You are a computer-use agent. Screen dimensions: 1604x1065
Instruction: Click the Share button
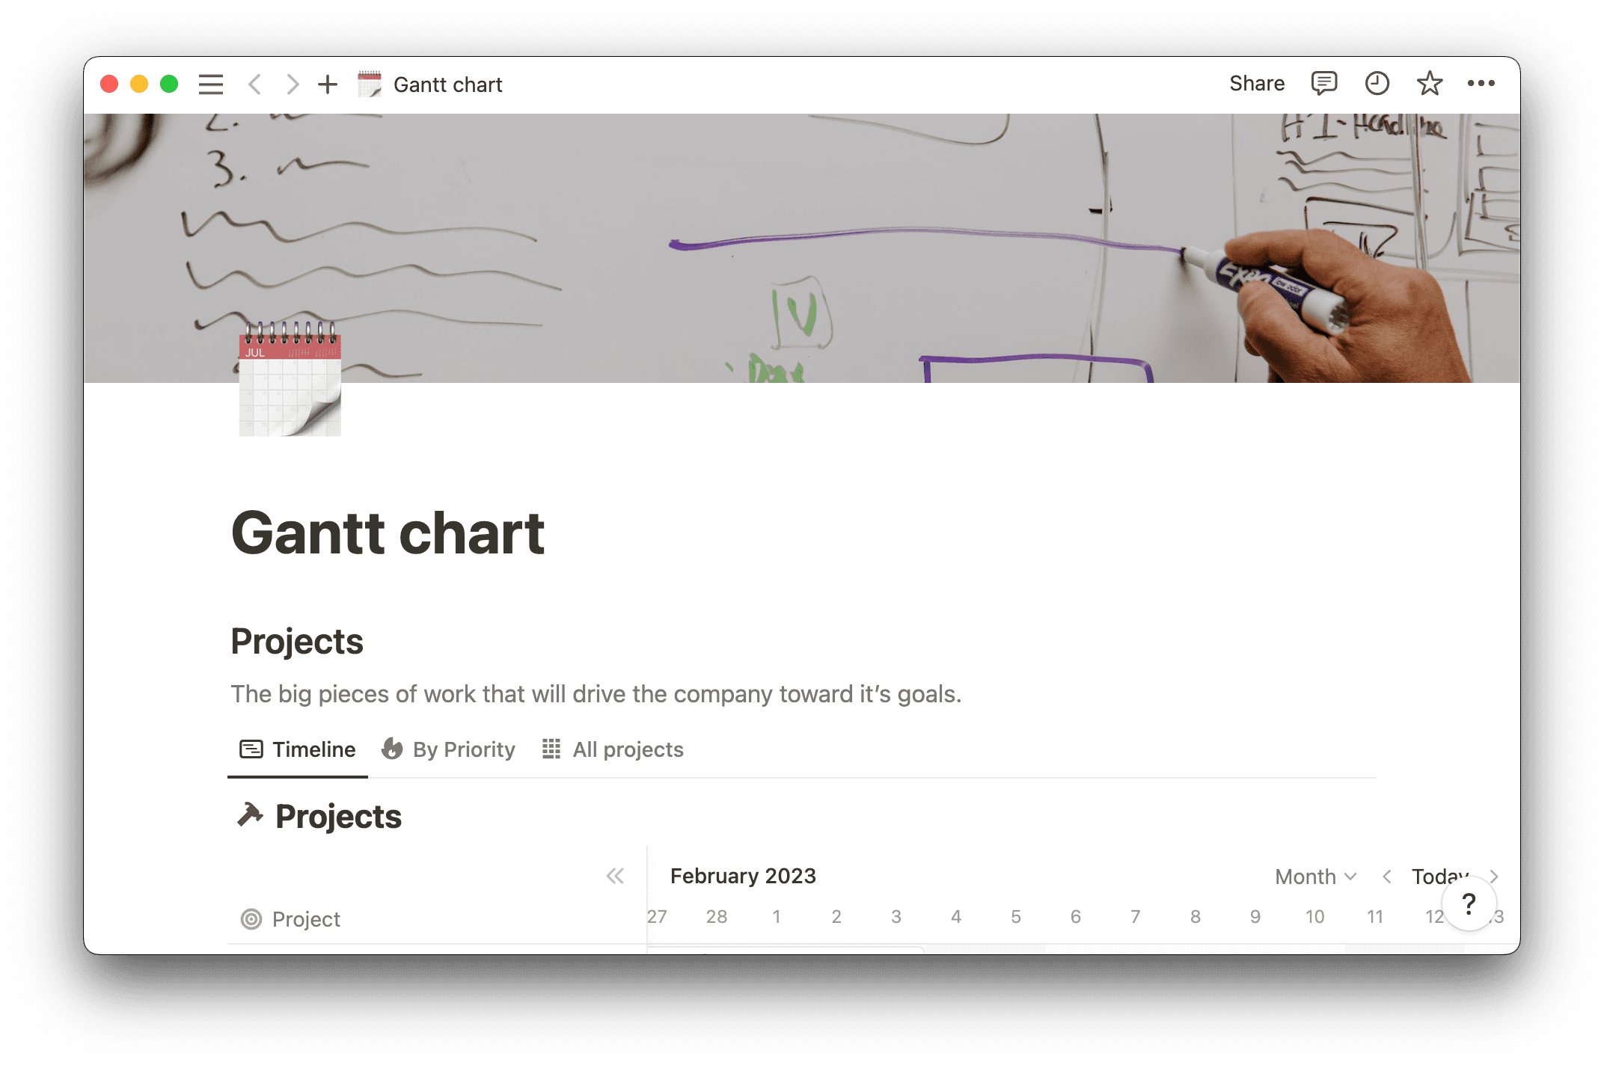[1256, 84]
